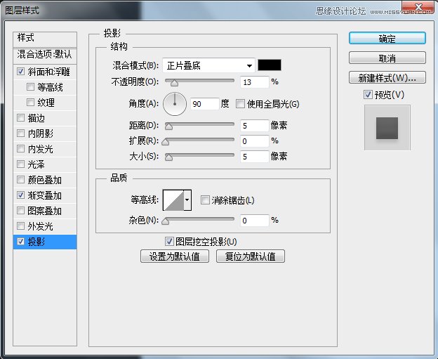Confirm with the 确定 button

tap(387, 39)
